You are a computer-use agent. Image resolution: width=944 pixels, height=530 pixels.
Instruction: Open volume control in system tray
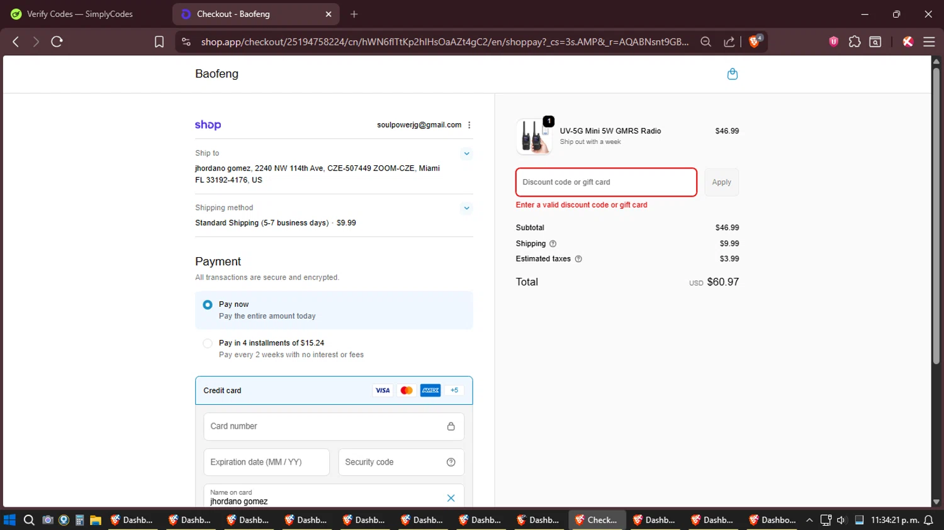[842, 520]
